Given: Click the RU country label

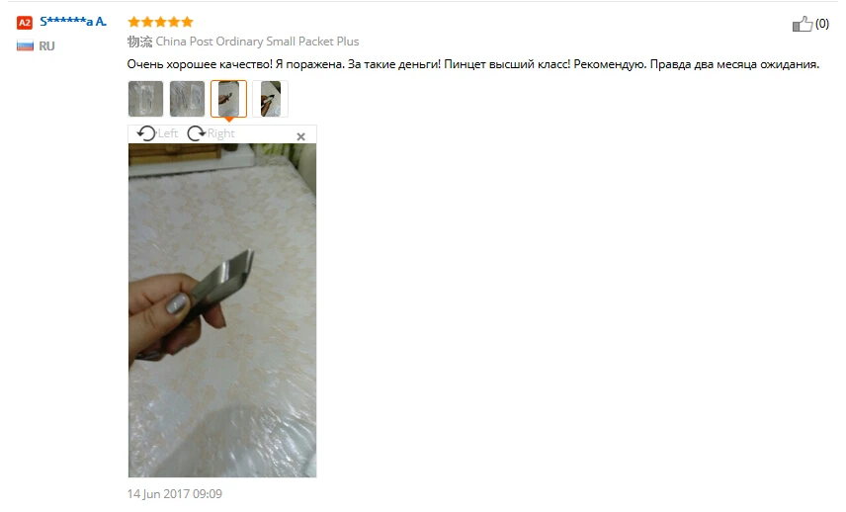Looking at the screenshot, I should click(x=46, y=46).
